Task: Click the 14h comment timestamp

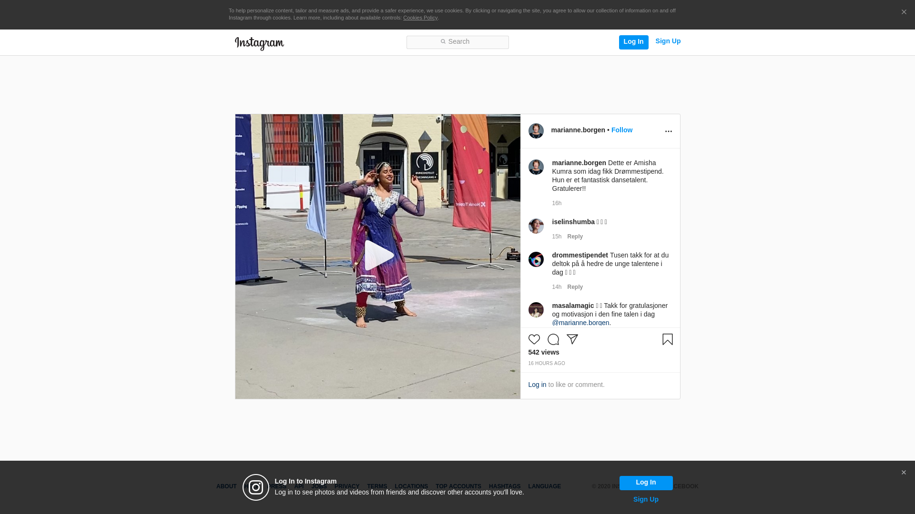Action: (557, 287)
